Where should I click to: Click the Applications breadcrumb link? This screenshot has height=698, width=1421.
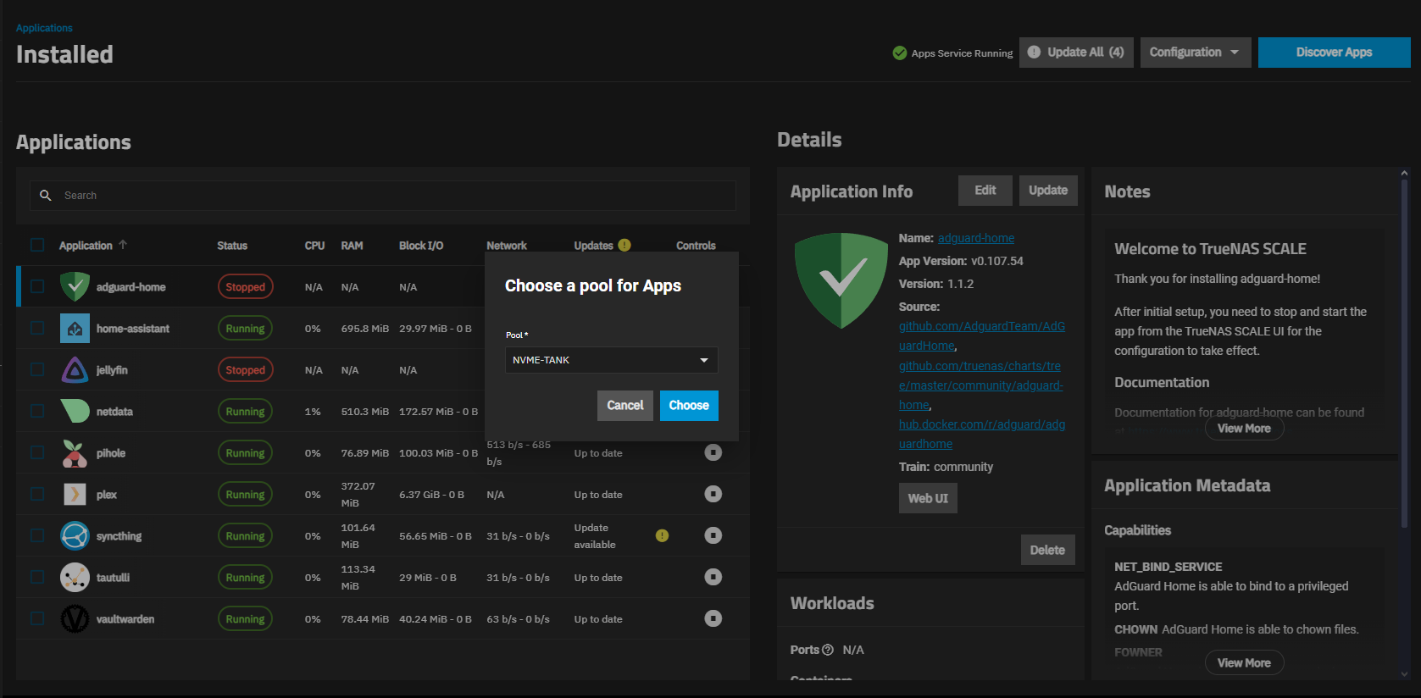44,28
